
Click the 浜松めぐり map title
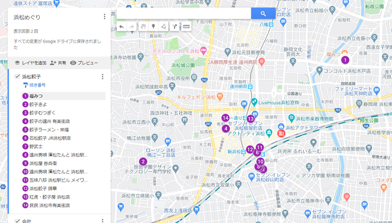coord(27,17)
